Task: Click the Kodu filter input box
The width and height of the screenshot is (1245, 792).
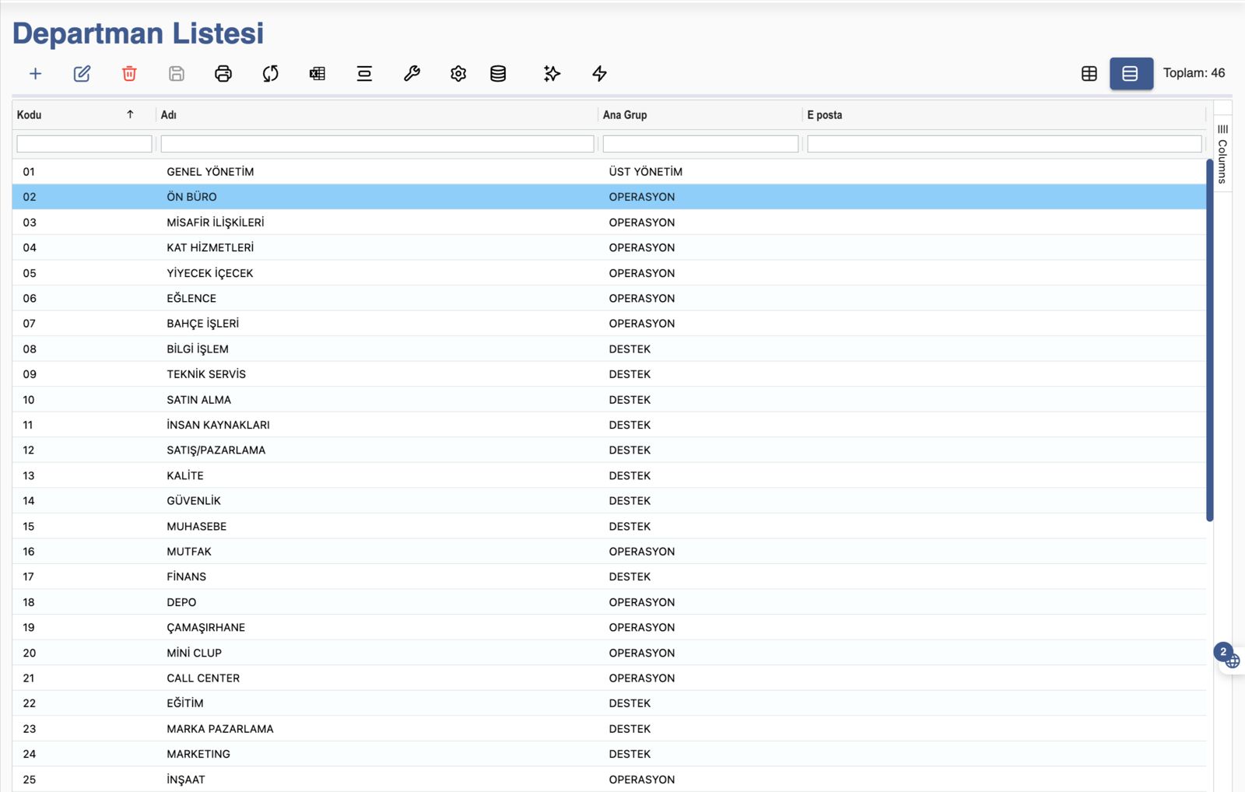Action: pyautogui.click(x=84, y=144)
